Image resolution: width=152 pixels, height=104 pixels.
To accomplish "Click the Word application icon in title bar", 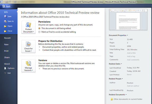I will [x=2, y=2].
